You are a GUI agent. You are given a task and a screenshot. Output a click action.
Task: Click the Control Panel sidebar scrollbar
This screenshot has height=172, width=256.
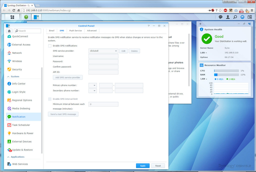click(x=42, y=110)
